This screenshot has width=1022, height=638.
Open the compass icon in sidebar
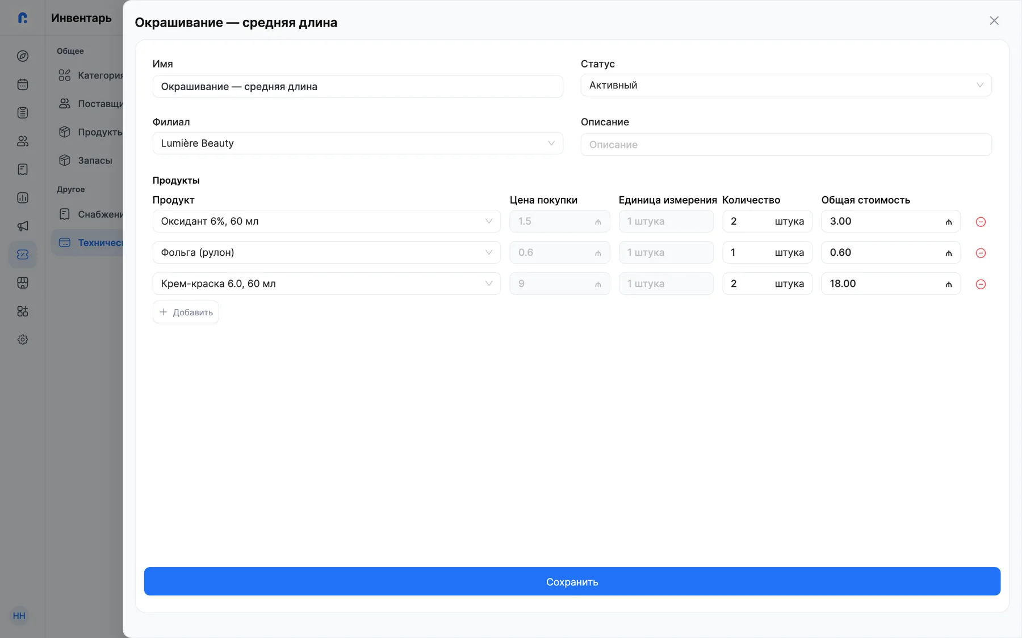tap(23, 56)
